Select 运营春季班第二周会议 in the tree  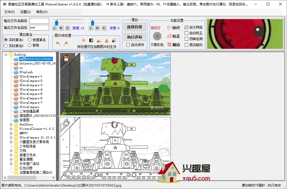coord(36,173)
